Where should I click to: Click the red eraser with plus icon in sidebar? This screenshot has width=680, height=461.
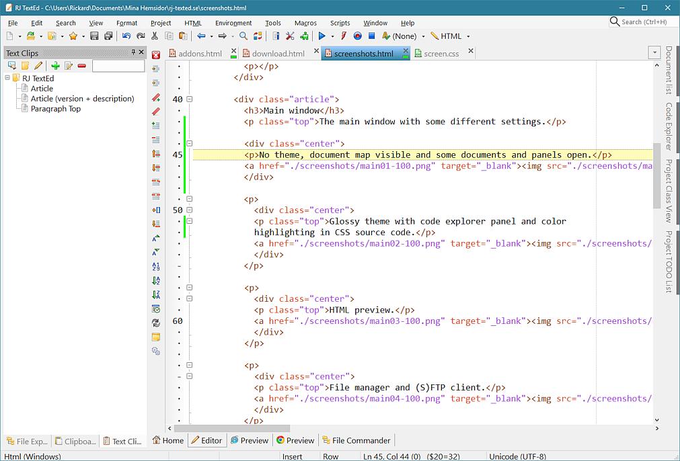pos(156,97)
